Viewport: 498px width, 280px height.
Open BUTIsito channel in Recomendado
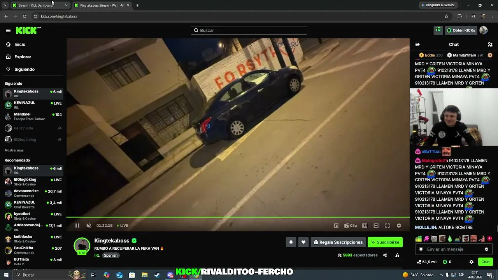pyautogui.click(x=33, y=261)
